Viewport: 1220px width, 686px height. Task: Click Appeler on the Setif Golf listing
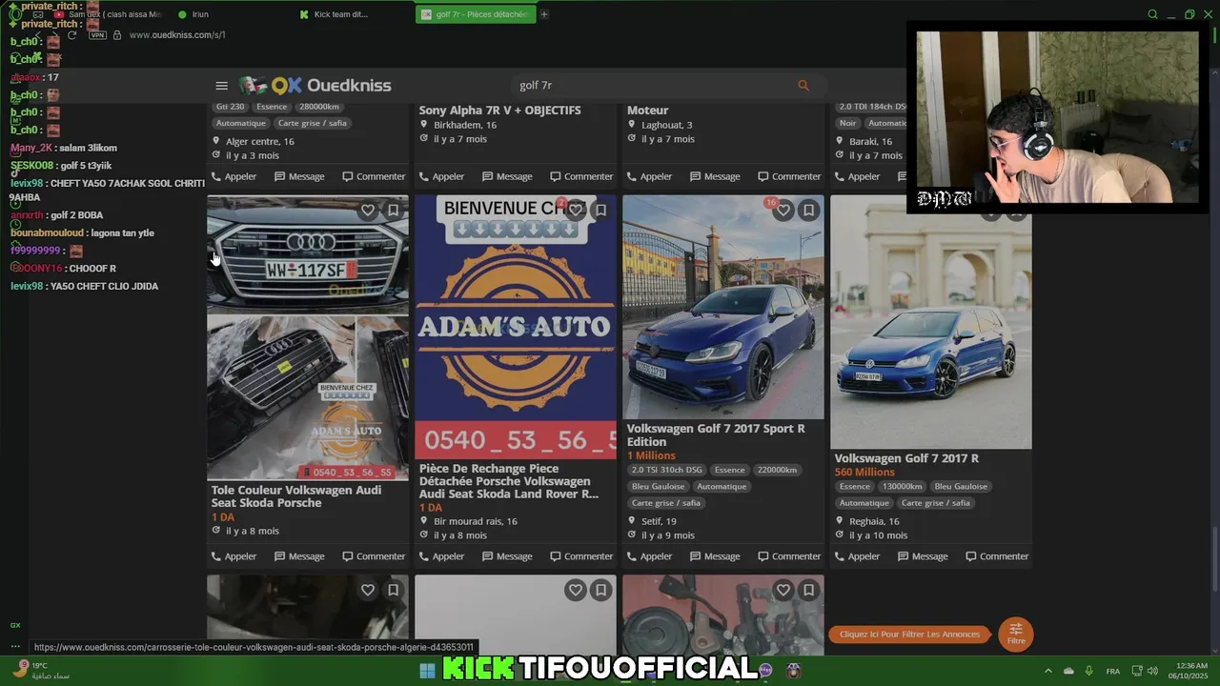pyautogui.click(x=650, y=556)
